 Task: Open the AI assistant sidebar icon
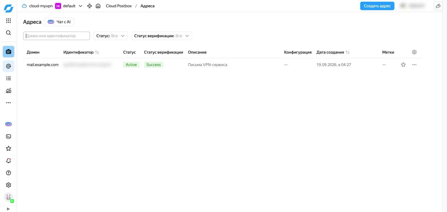pos(9,124)
